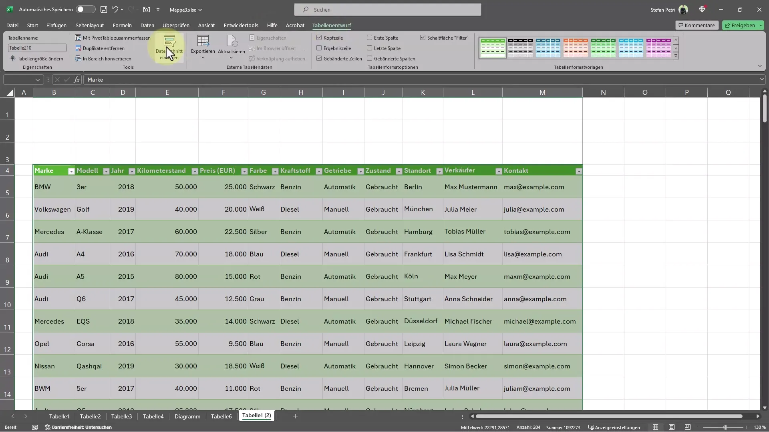This screenshot has width=769, height=432.
Task: Open the Kilometerstand filter dropdown
Action: [195, 171]
